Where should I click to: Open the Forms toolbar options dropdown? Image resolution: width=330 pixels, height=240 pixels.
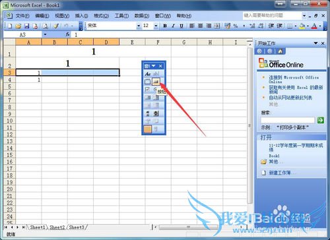click(153, 66)
